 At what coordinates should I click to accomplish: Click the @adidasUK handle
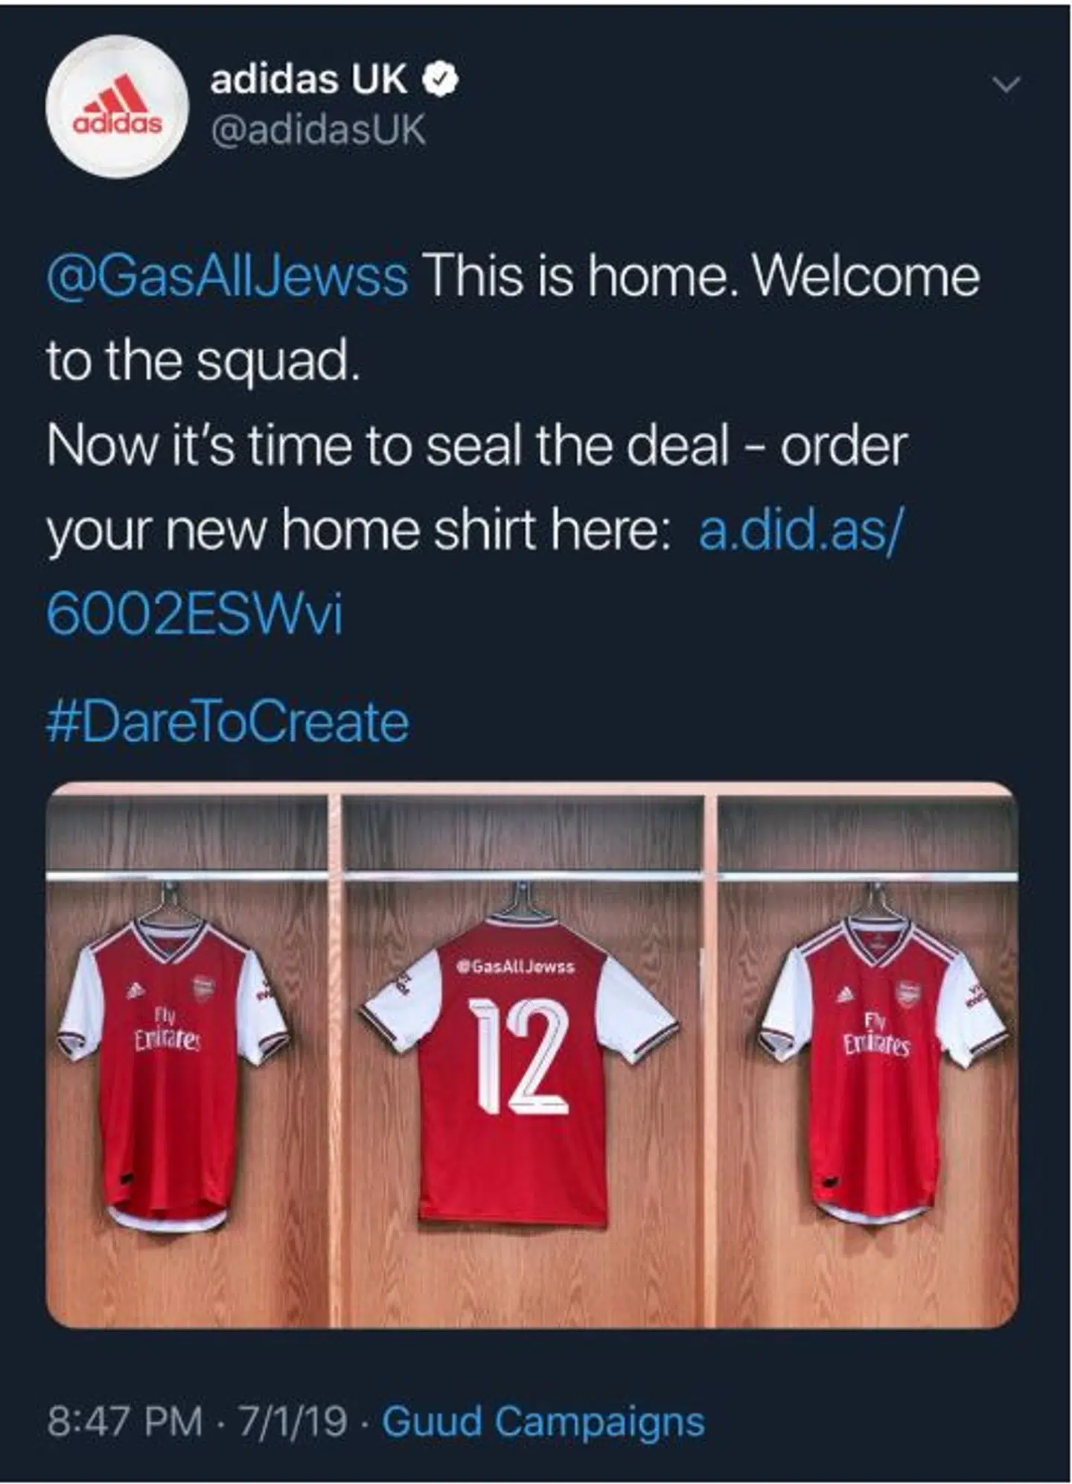tap(318, 130)
